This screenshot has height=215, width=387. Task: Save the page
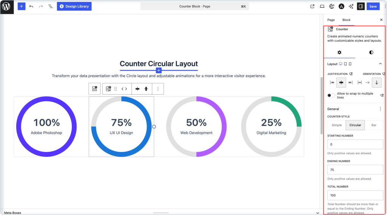pos(373,6)
